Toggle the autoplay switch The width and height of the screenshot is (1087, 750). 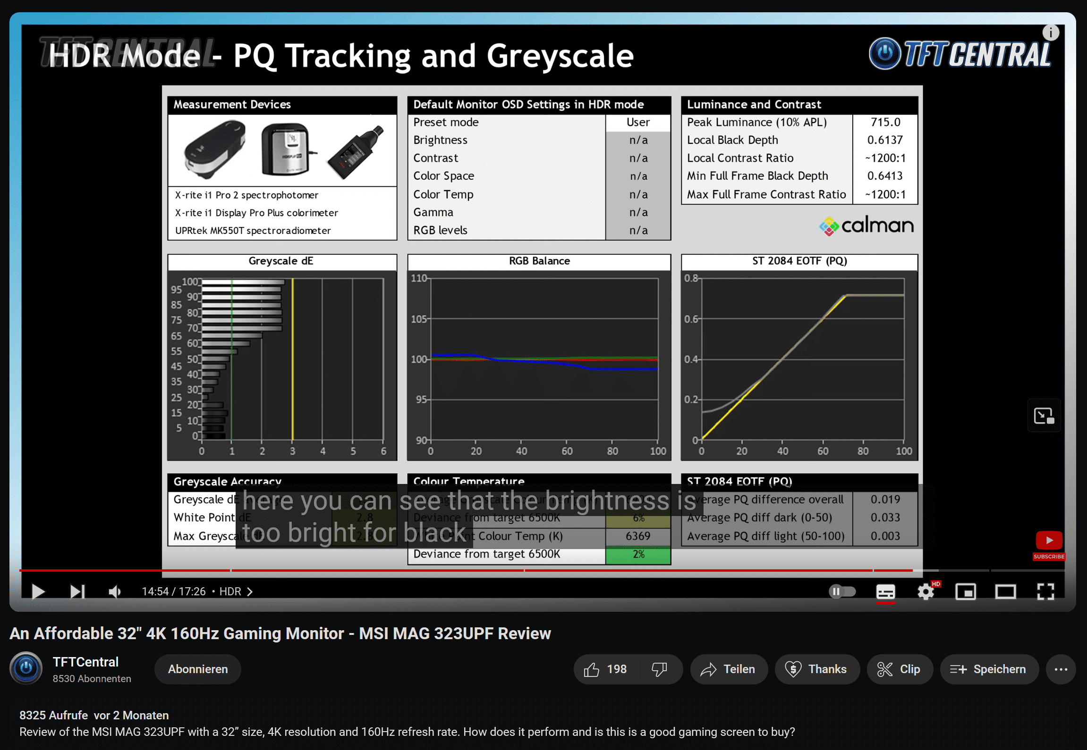[842, 592]
